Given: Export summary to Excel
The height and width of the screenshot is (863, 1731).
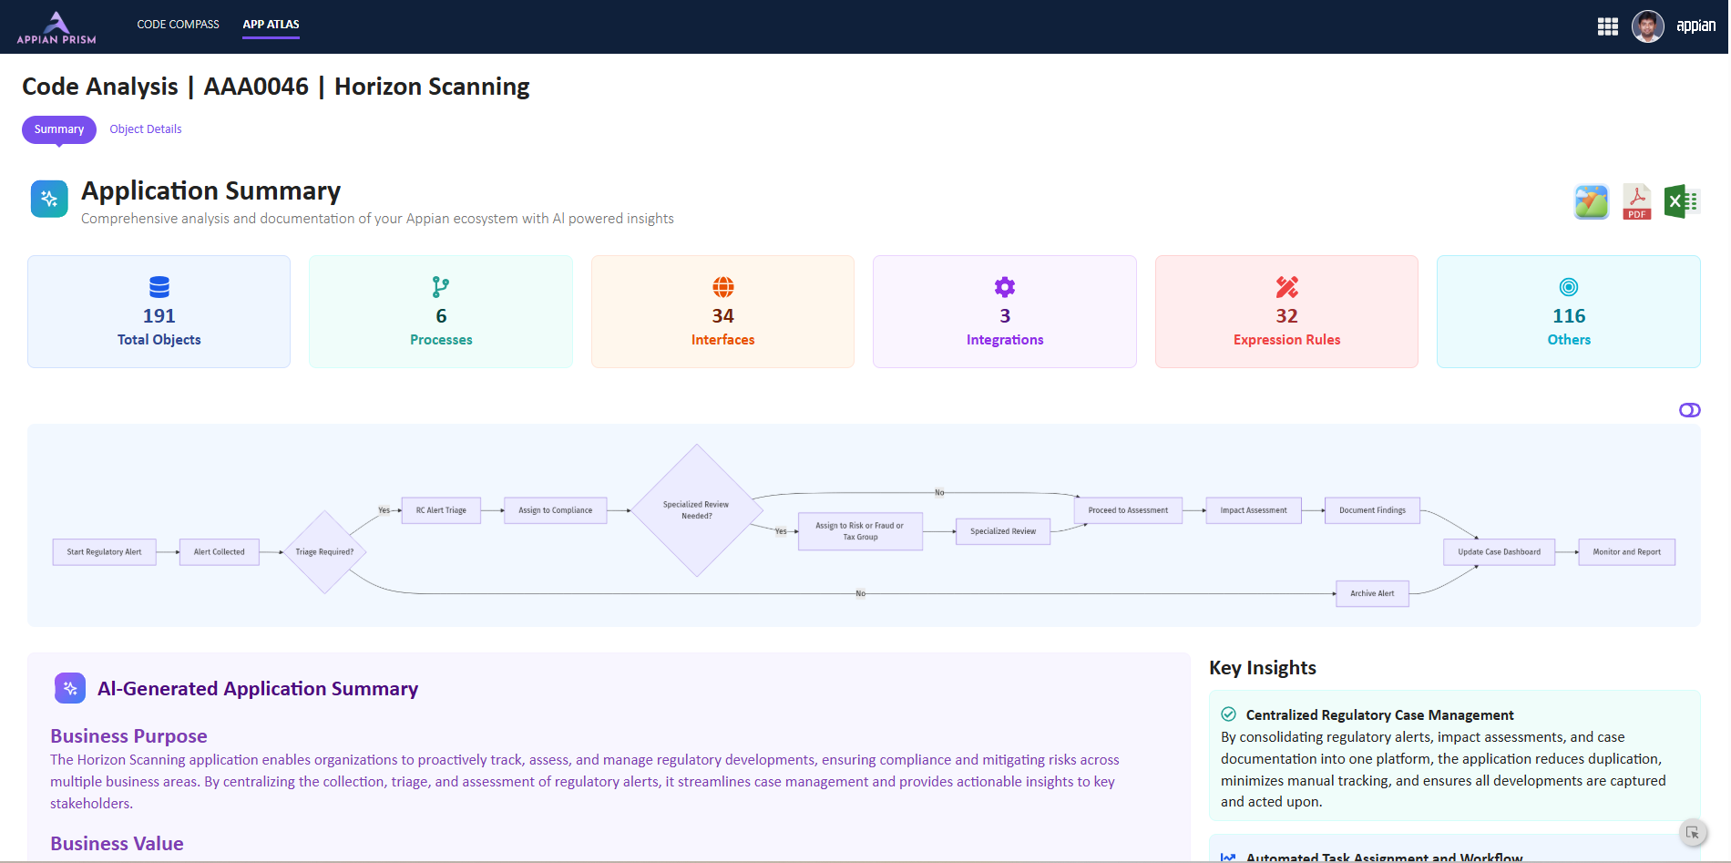Looking at the screenshot, I should click(x=1681, y=201).
